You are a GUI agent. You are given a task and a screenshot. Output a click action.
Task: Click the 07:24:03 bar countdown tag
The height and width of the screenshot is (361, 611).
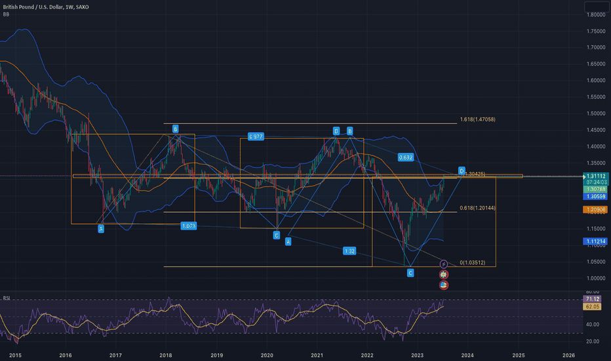click(596, 182)
